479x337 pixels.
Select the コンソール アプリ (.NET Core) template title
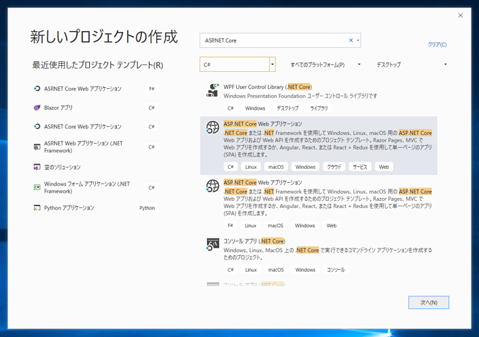(254, 241)
